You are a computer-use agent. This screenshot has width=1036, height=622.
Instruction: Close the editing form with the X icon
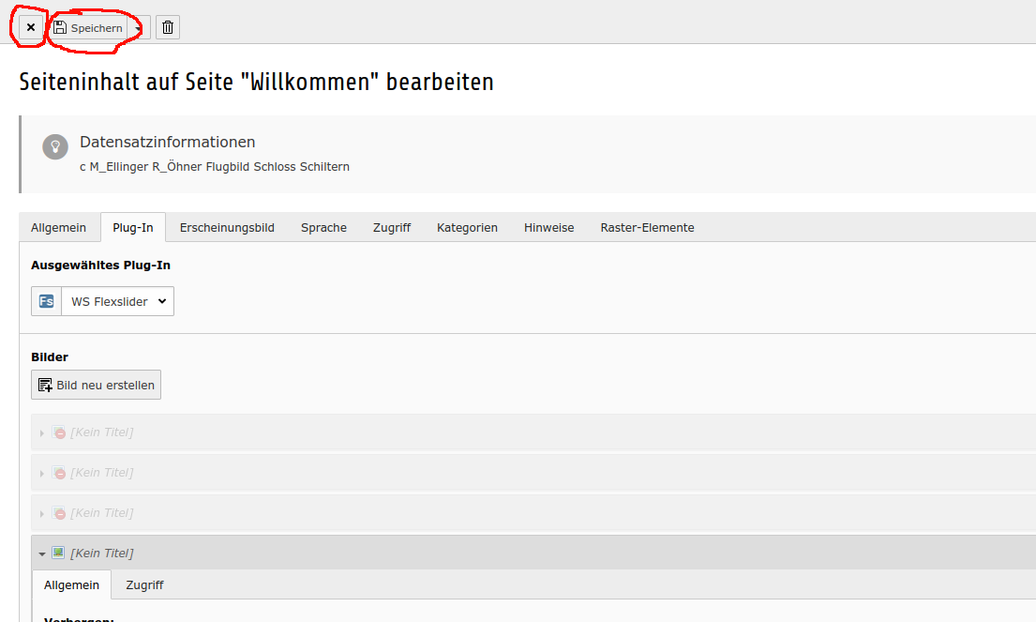(31, 28)
